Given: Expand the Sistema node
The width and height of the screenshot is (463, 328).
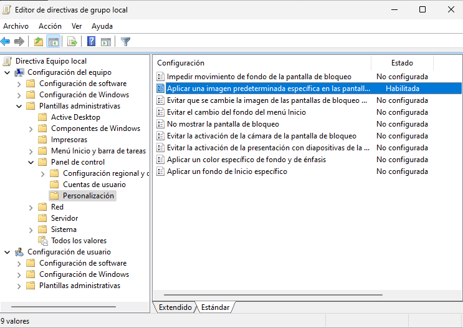Looking at the screenshot, I should click(x=31, y=230).
